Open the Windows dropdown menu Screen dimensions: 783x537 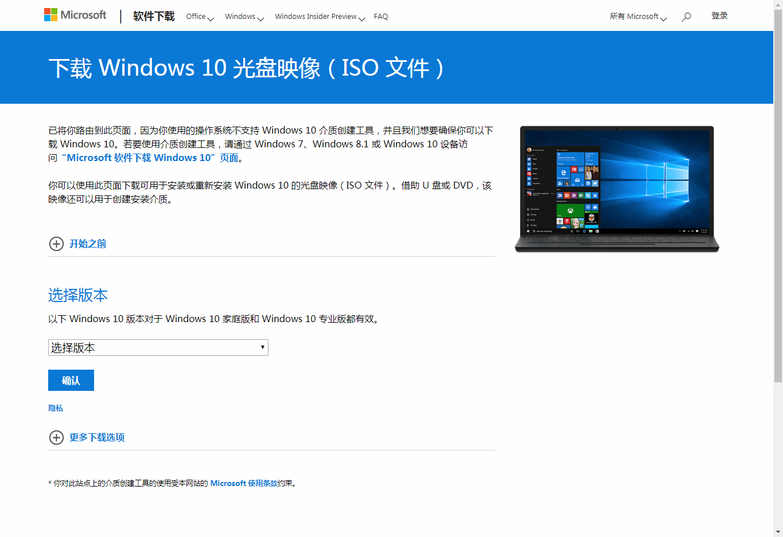(244, 17)
